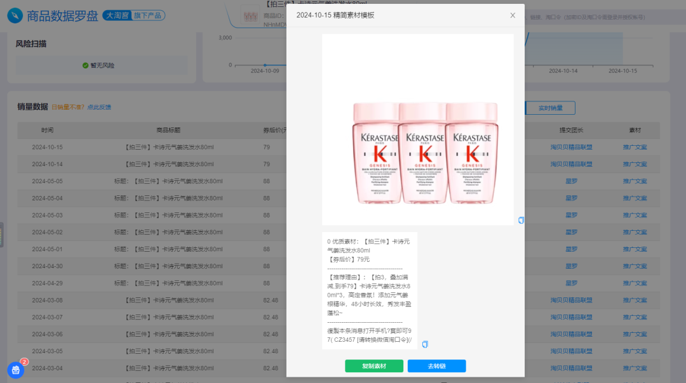Click the 暂无风险 status indicator
This screenshot has width=686, height=383.
click(98, 65)
